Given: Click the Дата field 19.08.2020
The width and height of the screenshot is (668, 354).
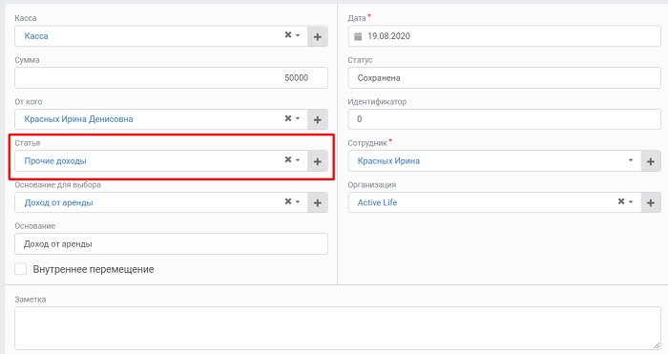Looking at the screenshot, I should pos(505,36).
